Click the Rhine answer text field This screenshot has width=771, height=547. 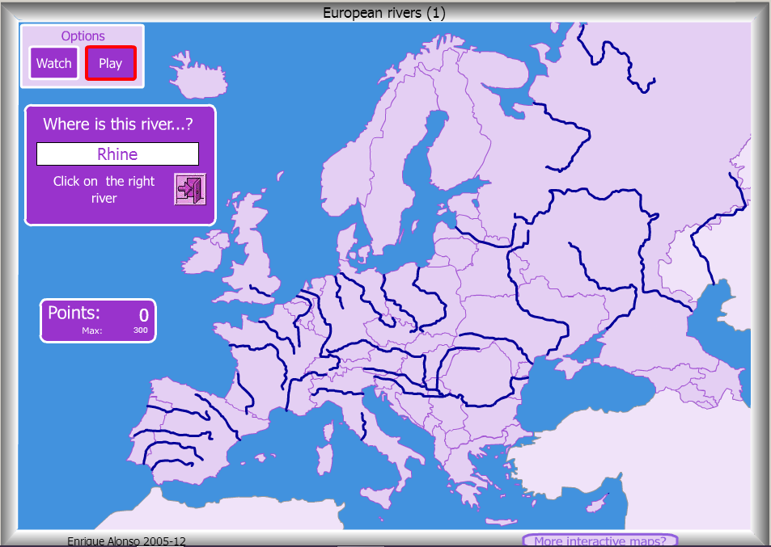click(117, 154)
